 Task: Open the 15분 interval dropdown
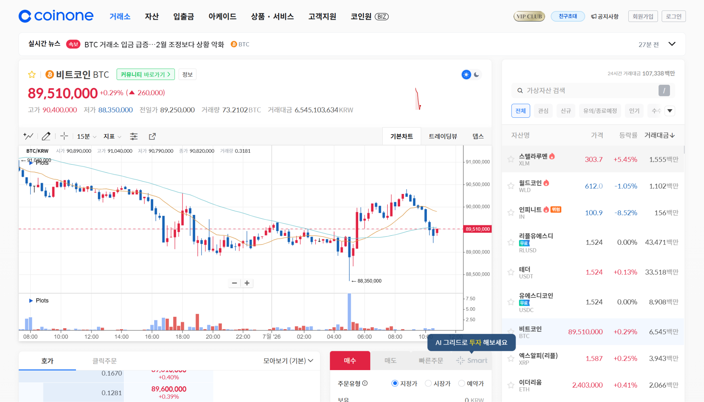point(86,136)
